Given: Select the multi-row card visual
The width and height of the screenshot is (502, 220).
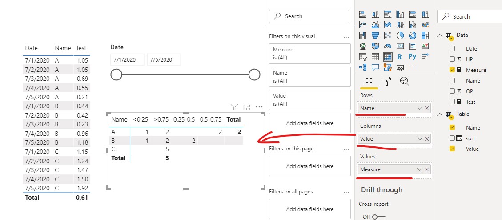Looking at the screenshot, I should (x=412, y=46).
